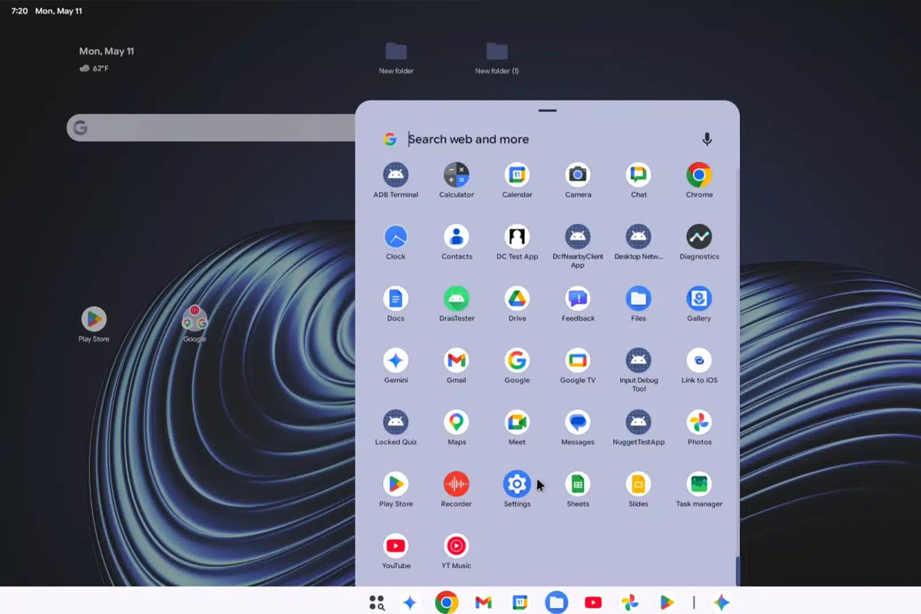Open Calendar from the taskbar

coord(520,602)
